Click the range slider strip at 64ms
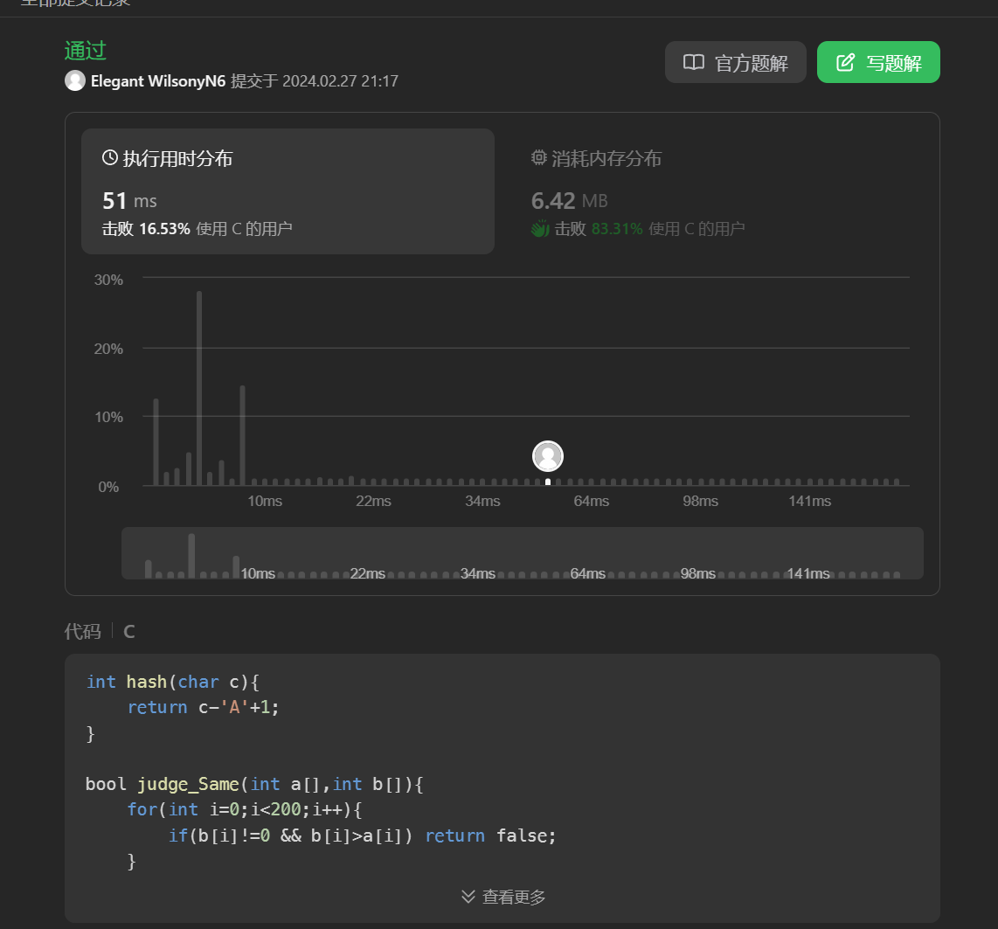This screenshot has height=929, width=998. (x=587, y=573)
